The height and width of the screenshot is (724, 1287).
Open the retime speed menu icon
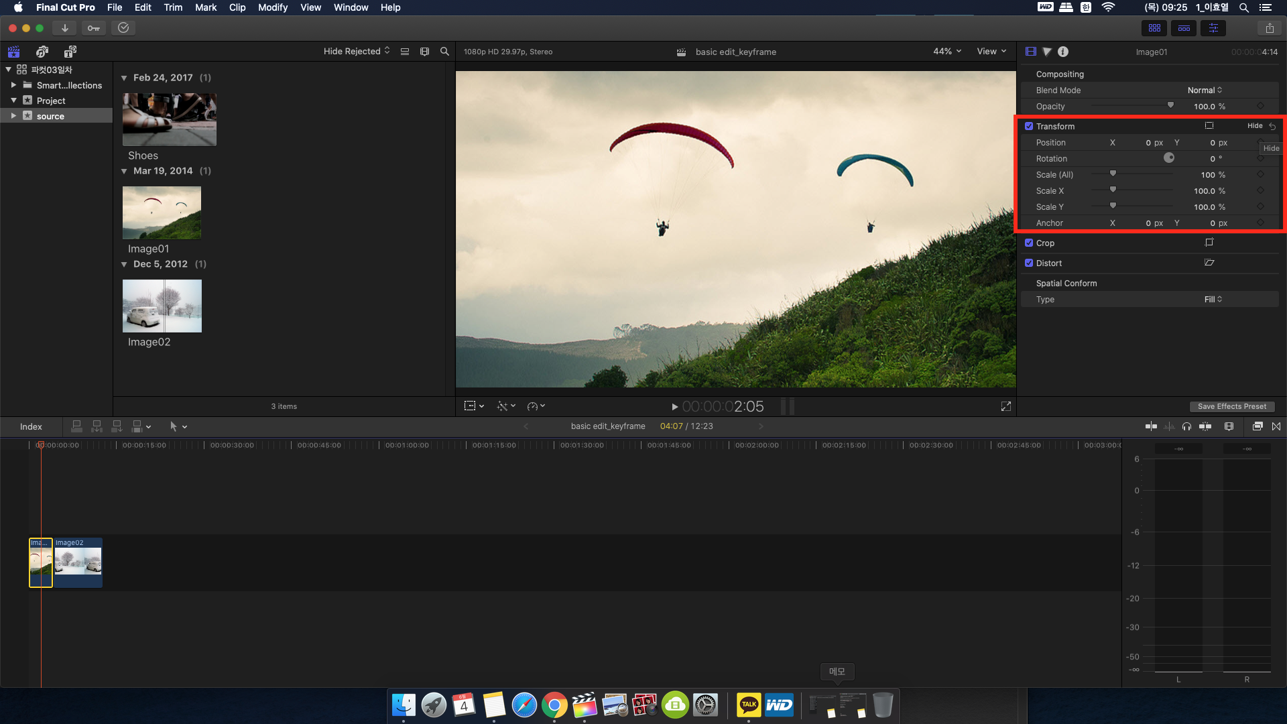point(536,406)
